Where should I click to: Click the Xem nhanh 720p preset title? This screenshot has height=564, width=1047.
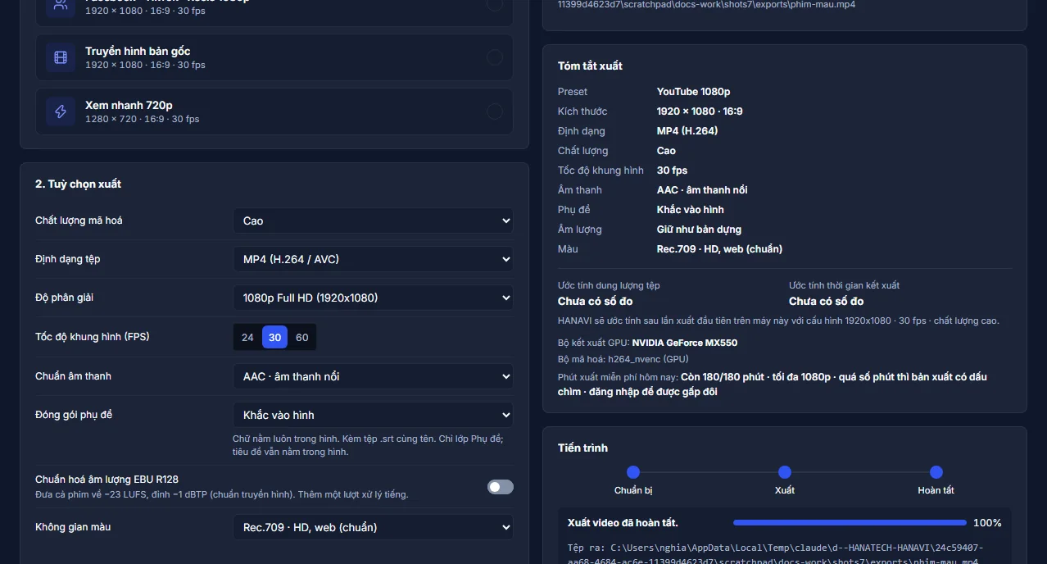[129, 105]
